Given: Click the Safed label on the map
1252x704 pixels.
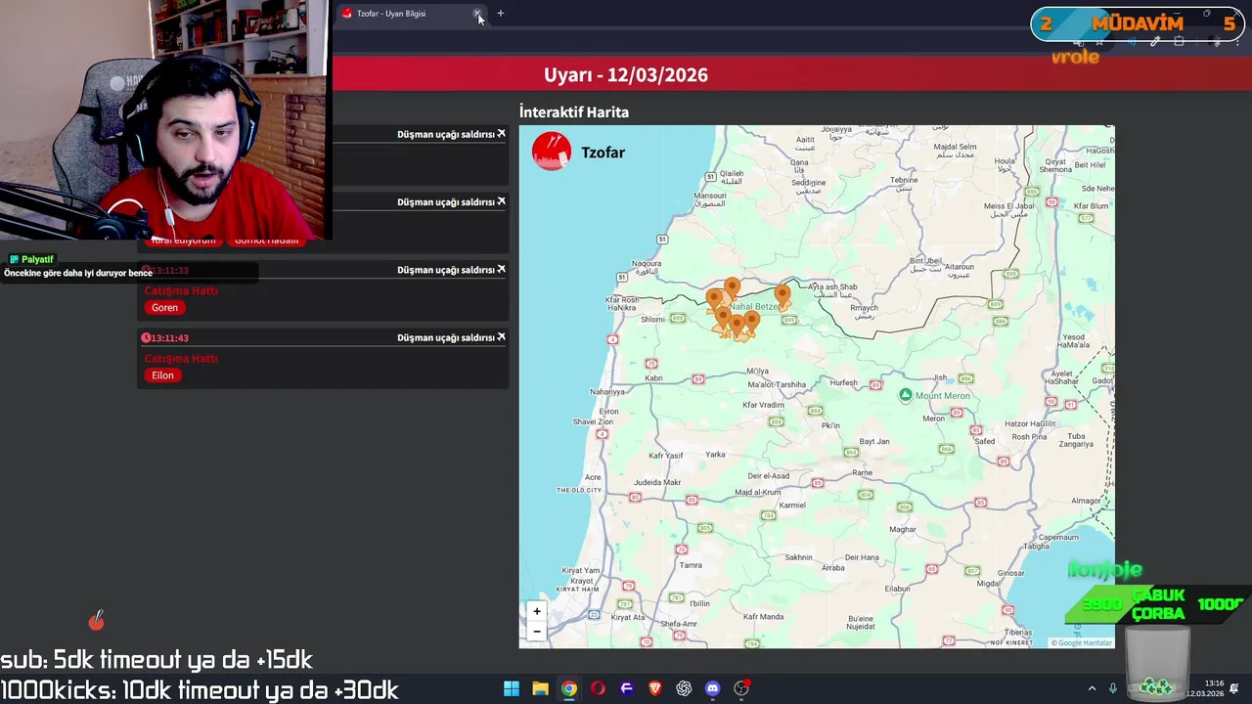Looking at the screenshot, I should [984, 441].
